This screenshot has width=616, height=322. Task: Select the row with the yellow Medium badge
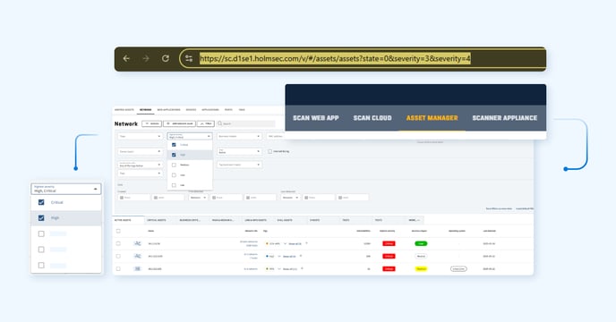118,269
